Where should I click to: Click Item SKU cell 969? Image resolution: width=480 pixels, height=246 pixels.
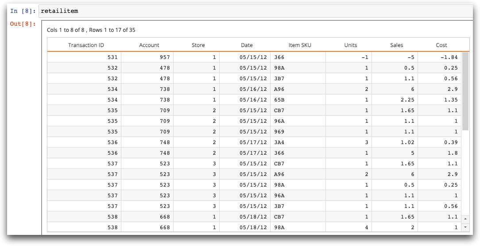click(x=298, y=132)
